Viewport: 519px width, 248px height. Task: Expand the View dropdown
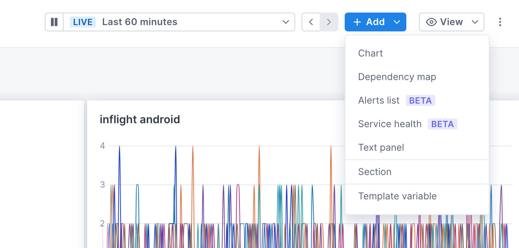pyautogui.click(x=475, y=22)
